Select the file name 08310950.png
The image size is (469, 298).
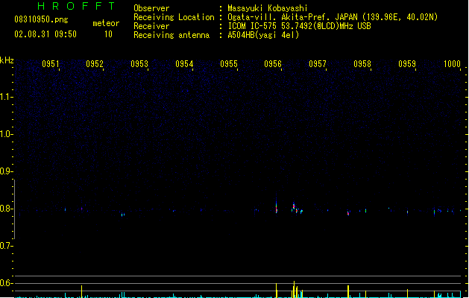click(41, 19)
